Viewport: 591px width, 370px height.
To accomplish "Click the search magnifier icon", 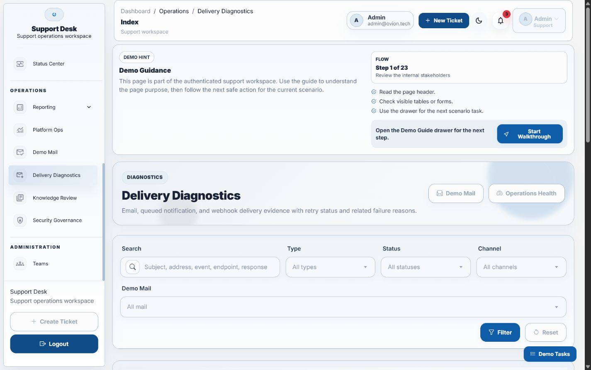I will click(x=133, y=267).
